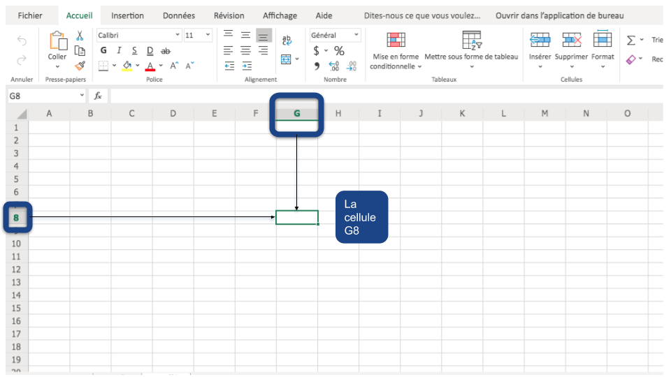The image size is (671, 377).
Task: Toggle italic formatting (I button)
Action: click(119, 50)
